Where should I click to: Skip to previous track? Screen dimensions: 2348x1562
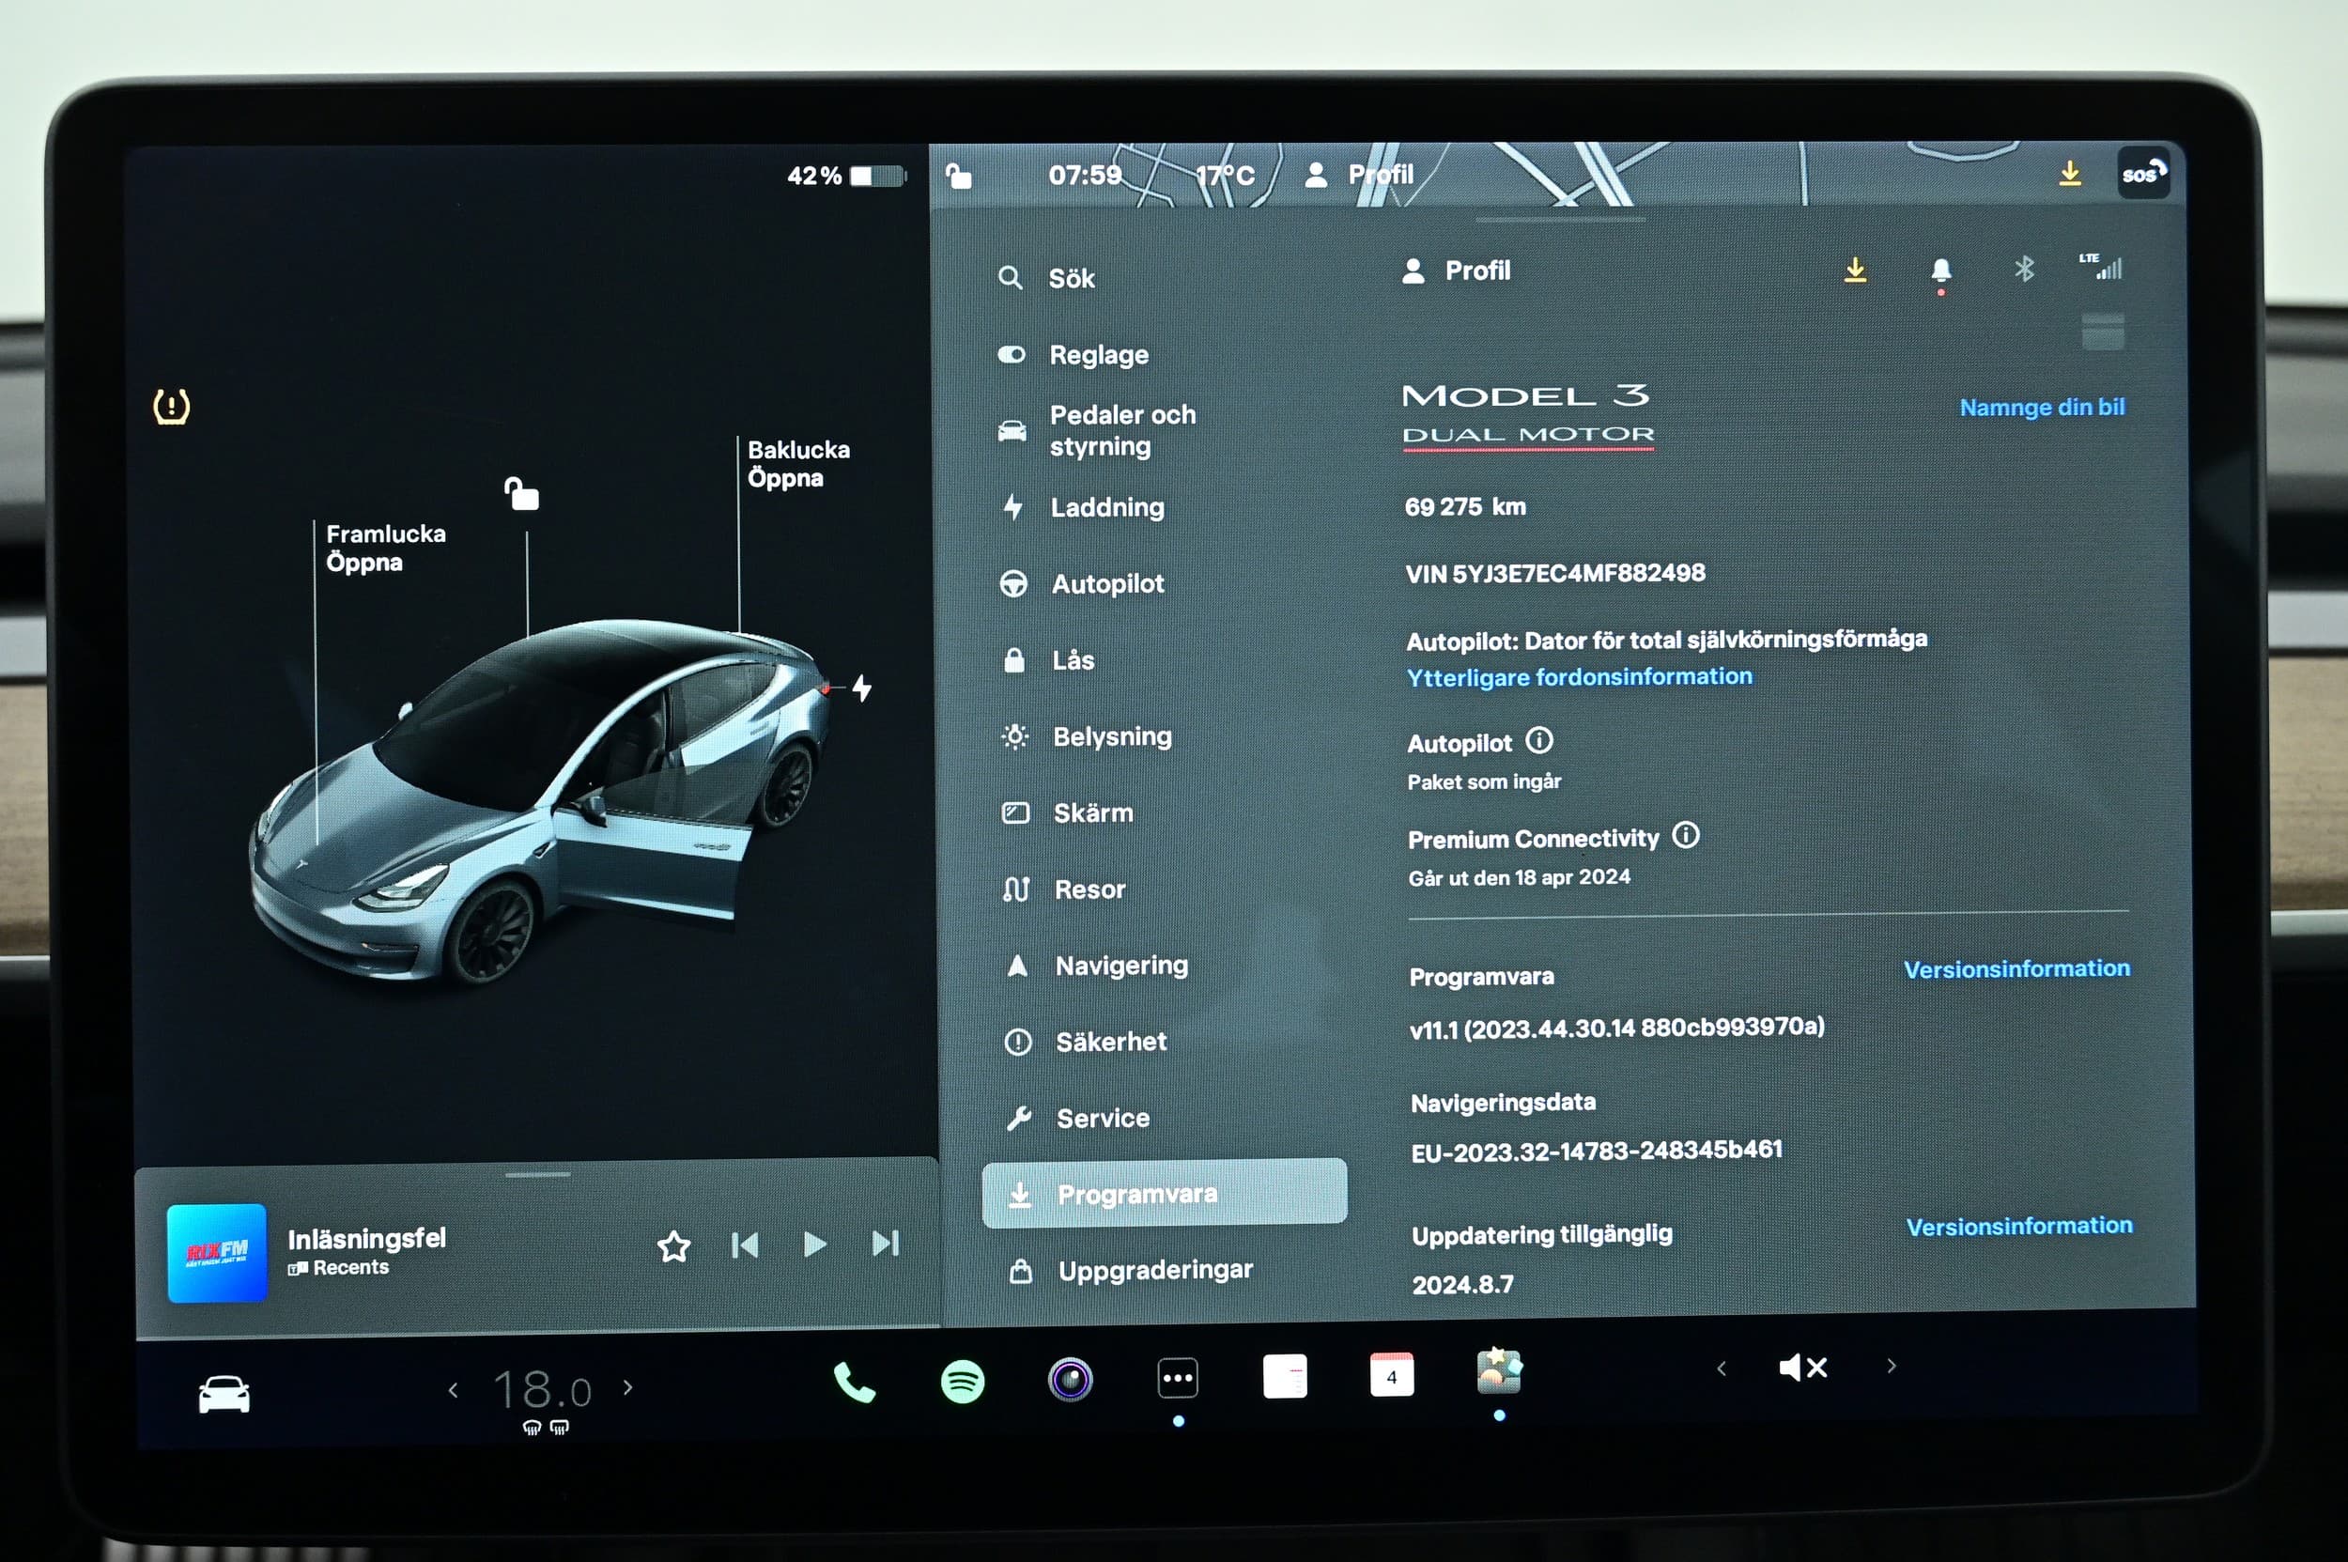tap(744, 1245)
